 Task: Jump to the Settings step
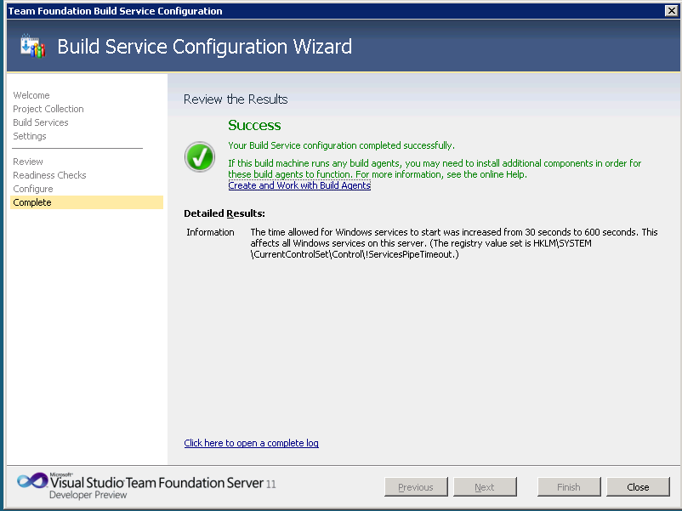pos(30,136)
